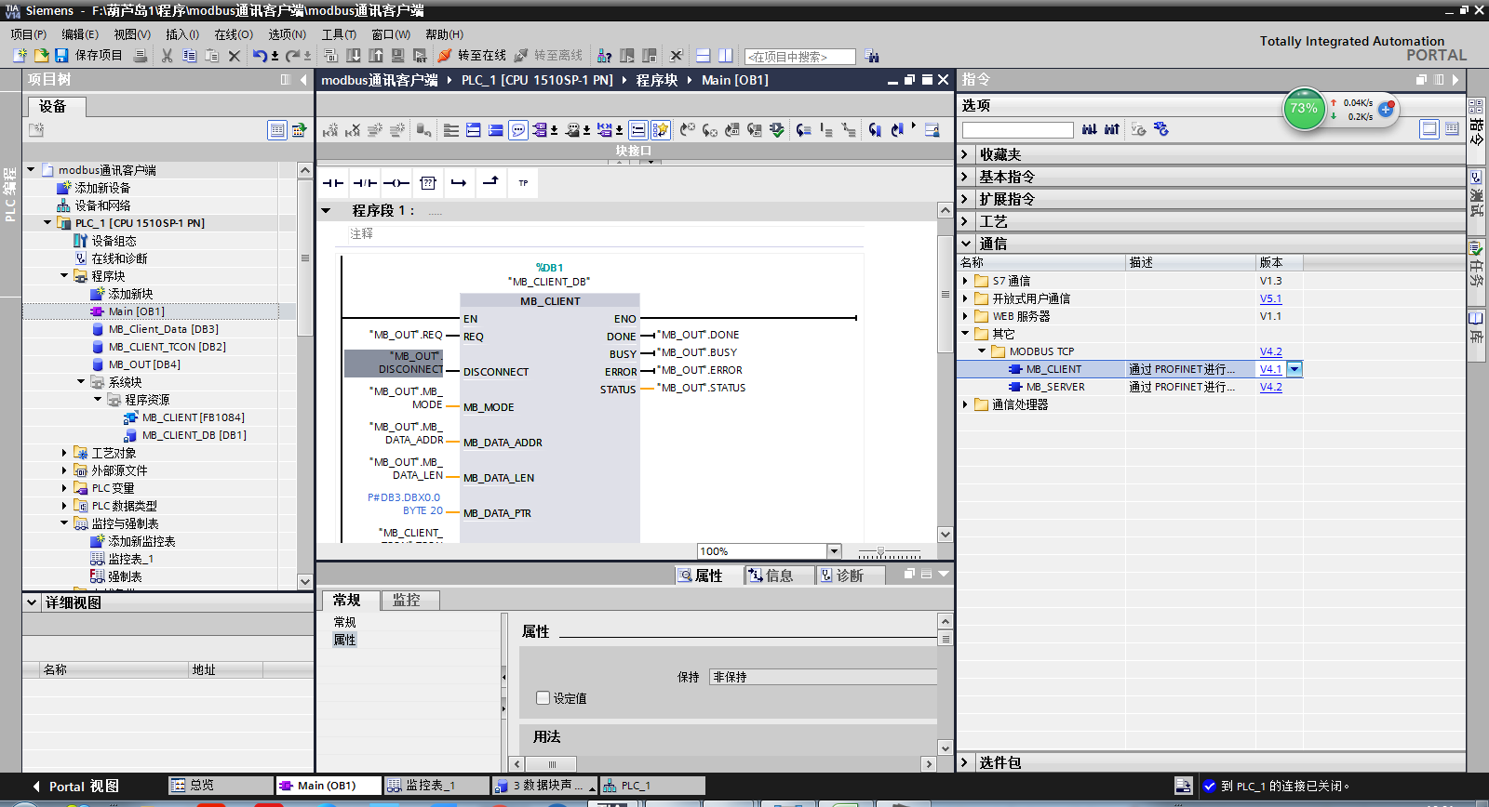The image size is (1489, 807).
Task: Toggle the favorites display star icon
Action: 660,130
